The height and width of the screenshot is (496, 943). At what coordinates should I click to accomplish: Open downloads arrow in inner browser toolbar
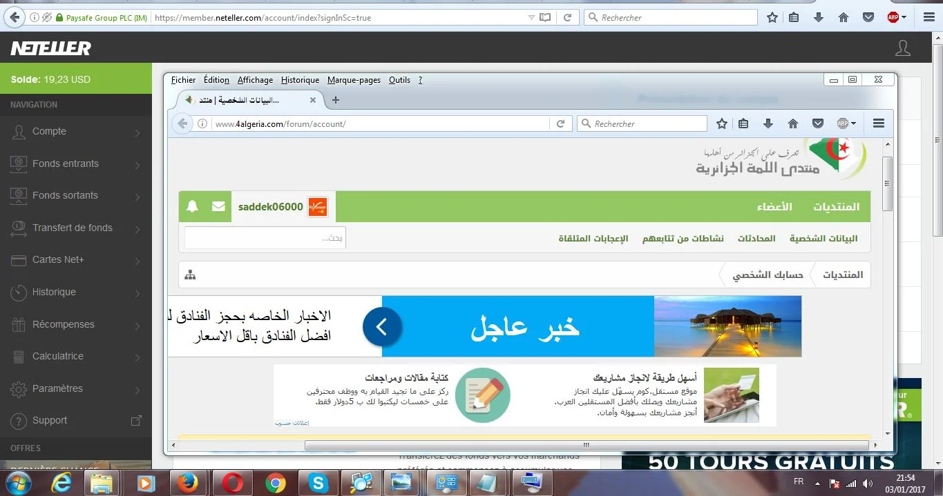pos(768,123)
